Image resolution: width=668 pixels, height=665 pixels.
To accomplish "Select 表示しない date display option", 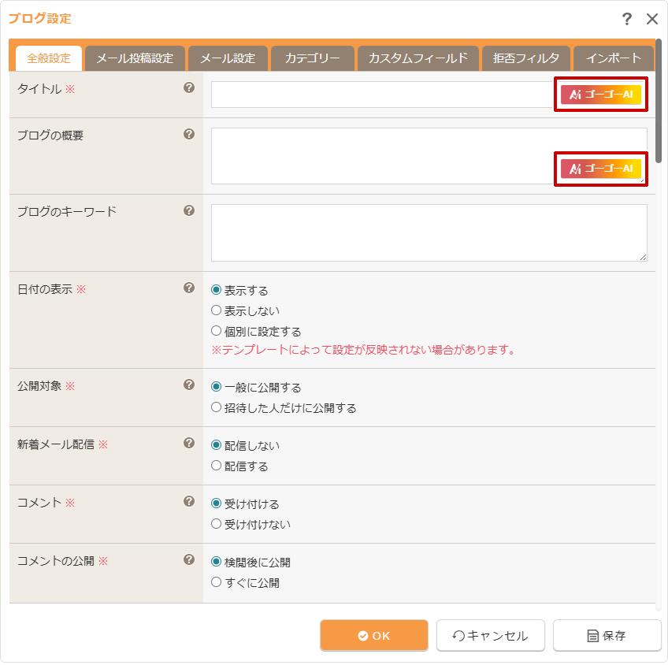I will (x=217, y=310).
